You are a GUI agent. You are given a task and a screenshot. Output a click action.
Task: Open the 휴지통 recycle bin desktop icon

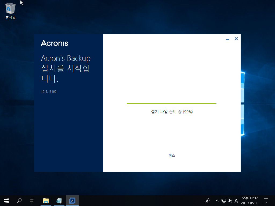10,11
